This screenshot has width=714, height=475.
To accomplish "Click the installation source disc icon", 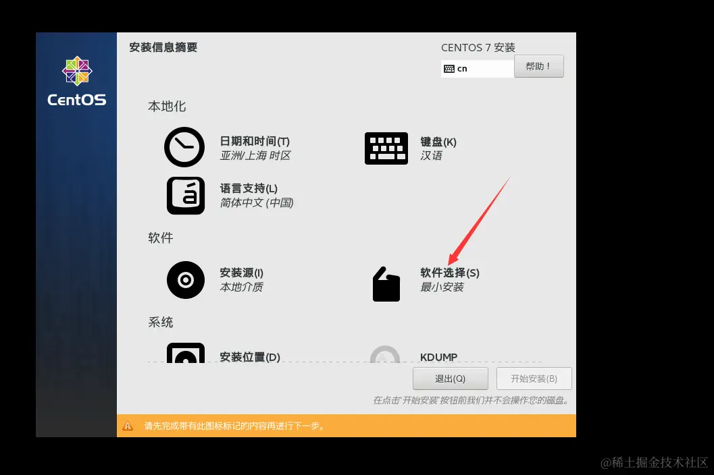I will (x=186, y=280).
